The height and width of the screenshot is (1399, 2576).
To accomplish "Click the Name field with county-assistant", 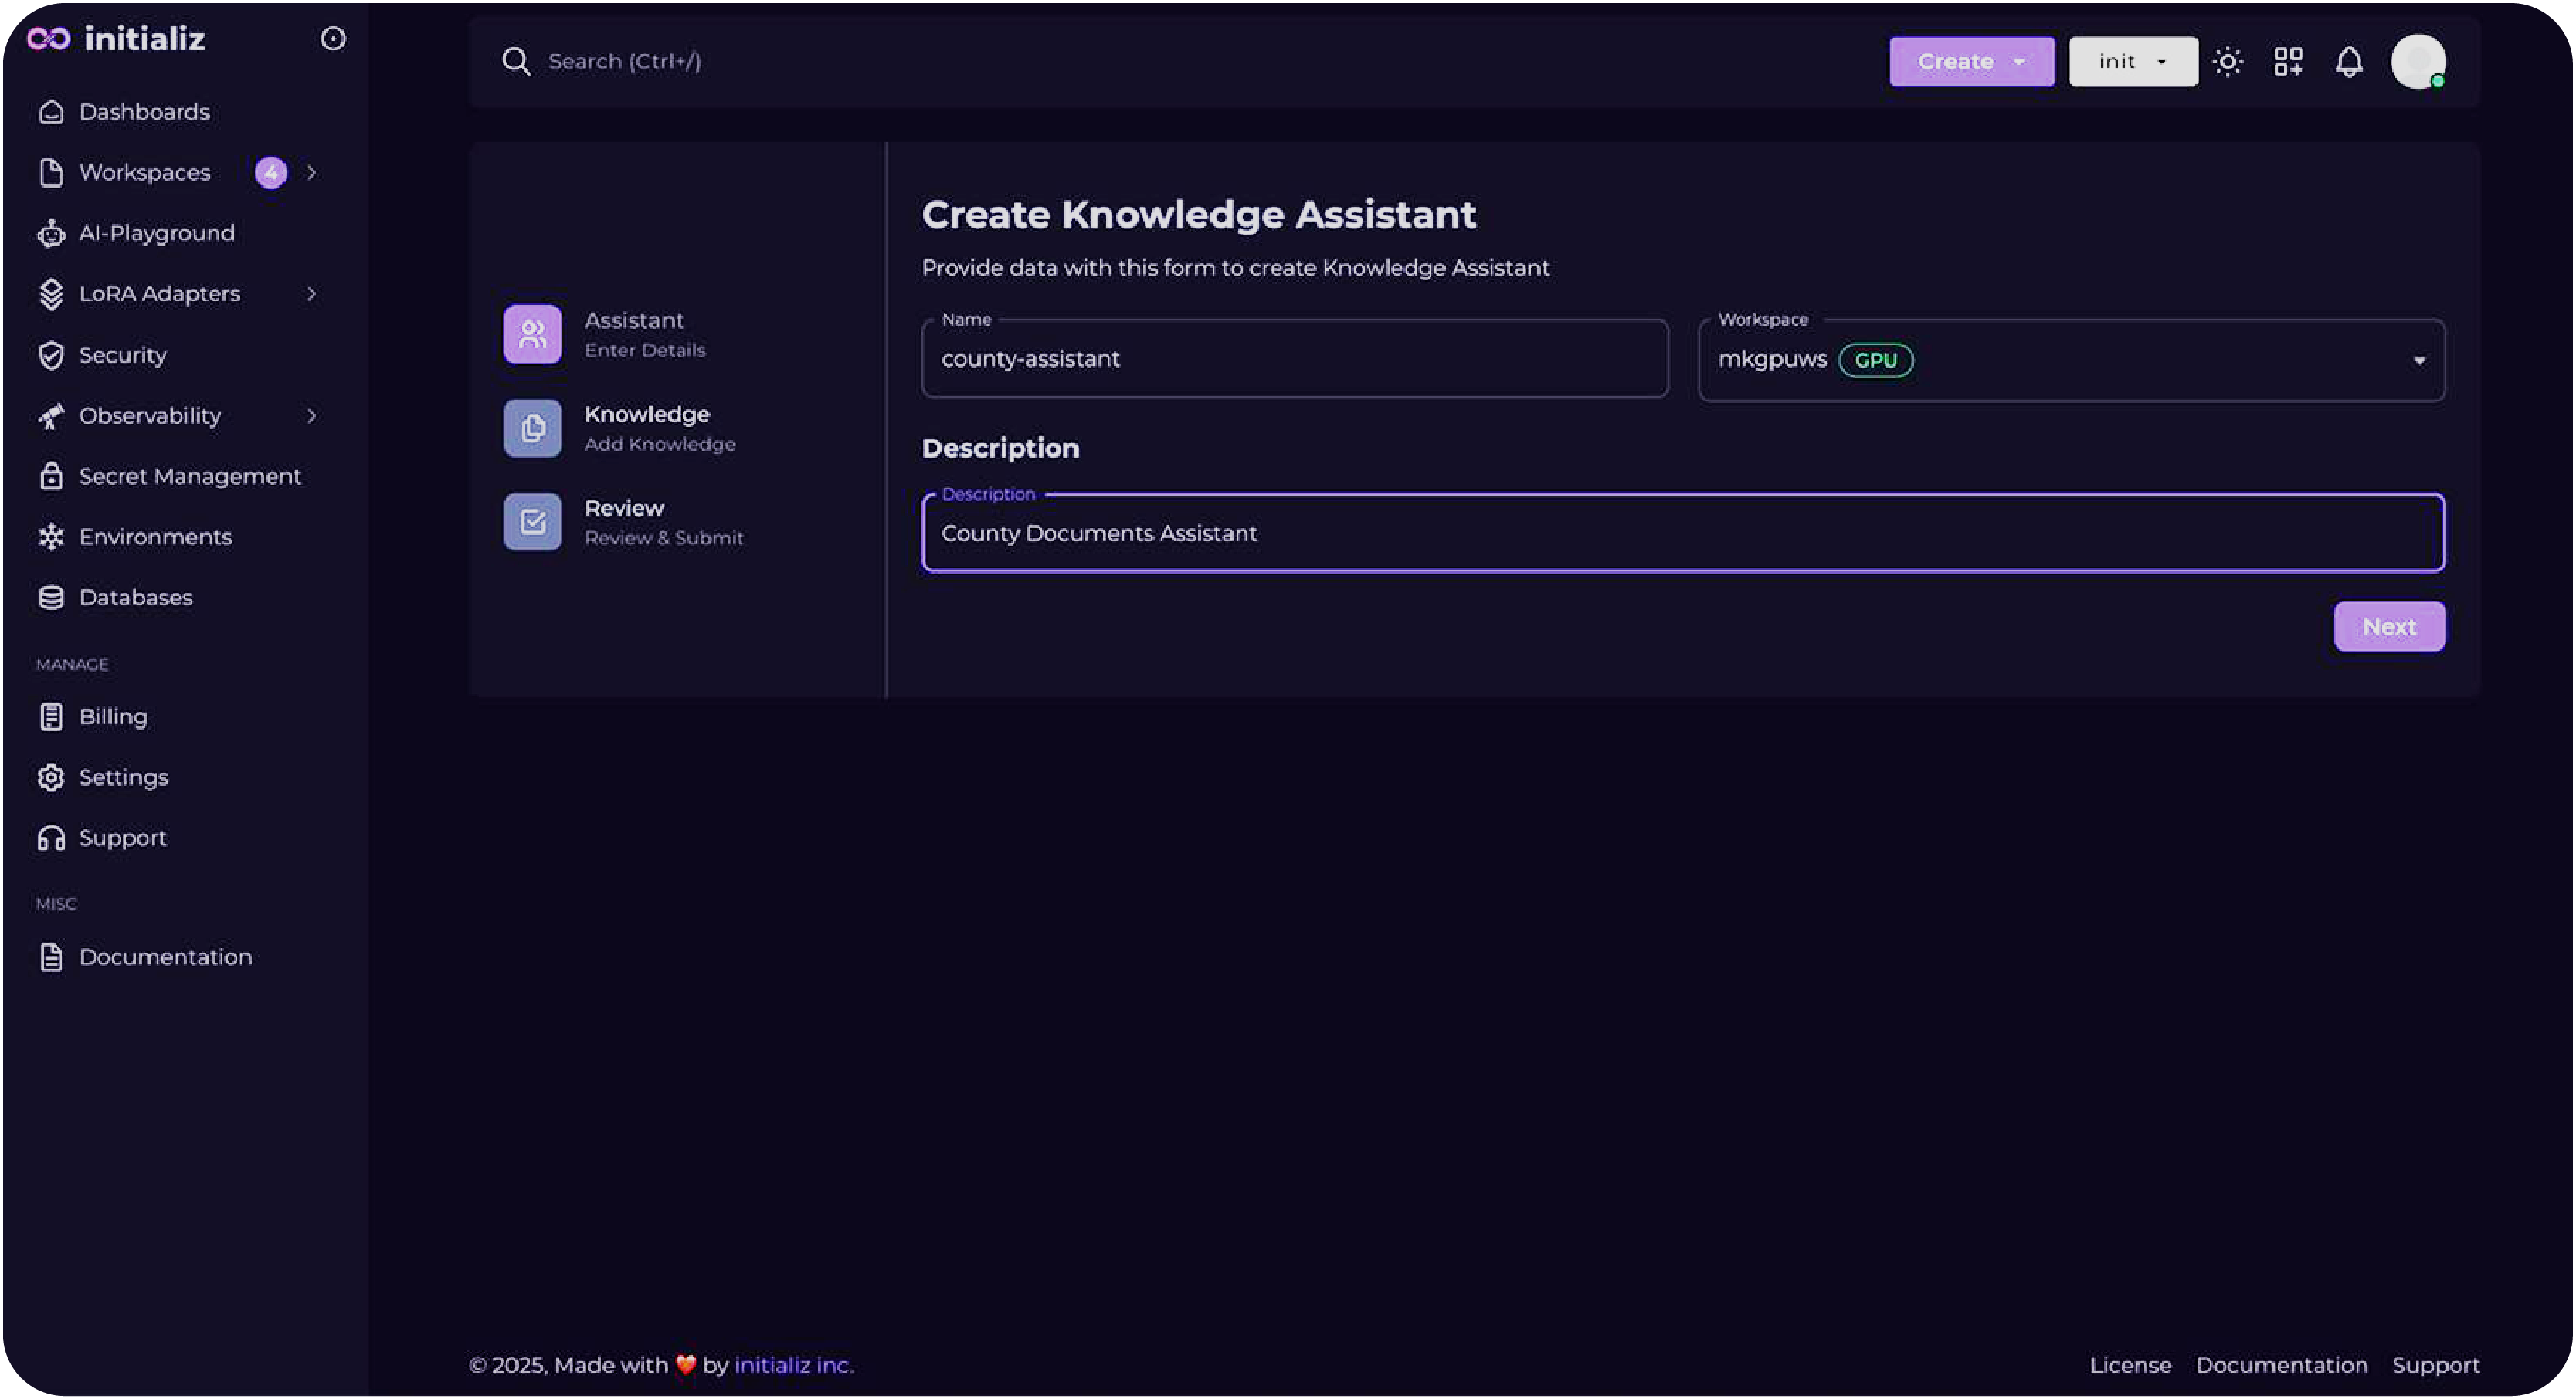I will click(1294, 360).
